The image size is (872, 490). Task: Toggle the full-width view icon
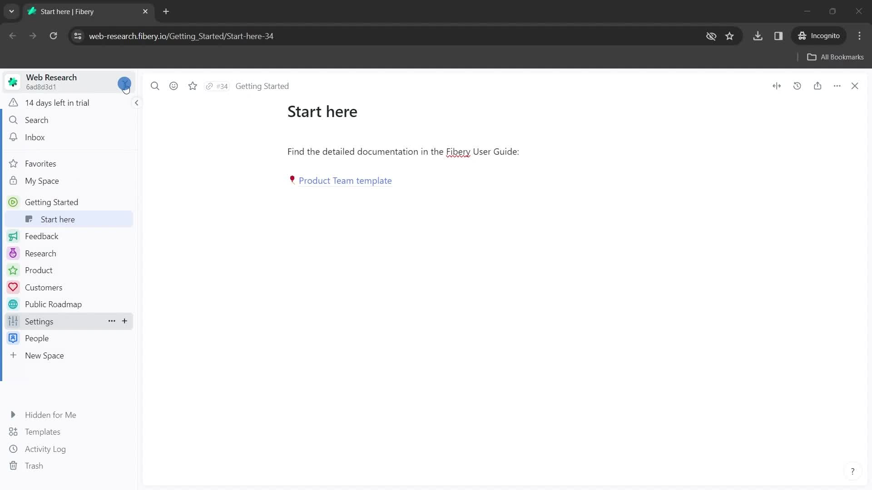[x=778, y=86]
